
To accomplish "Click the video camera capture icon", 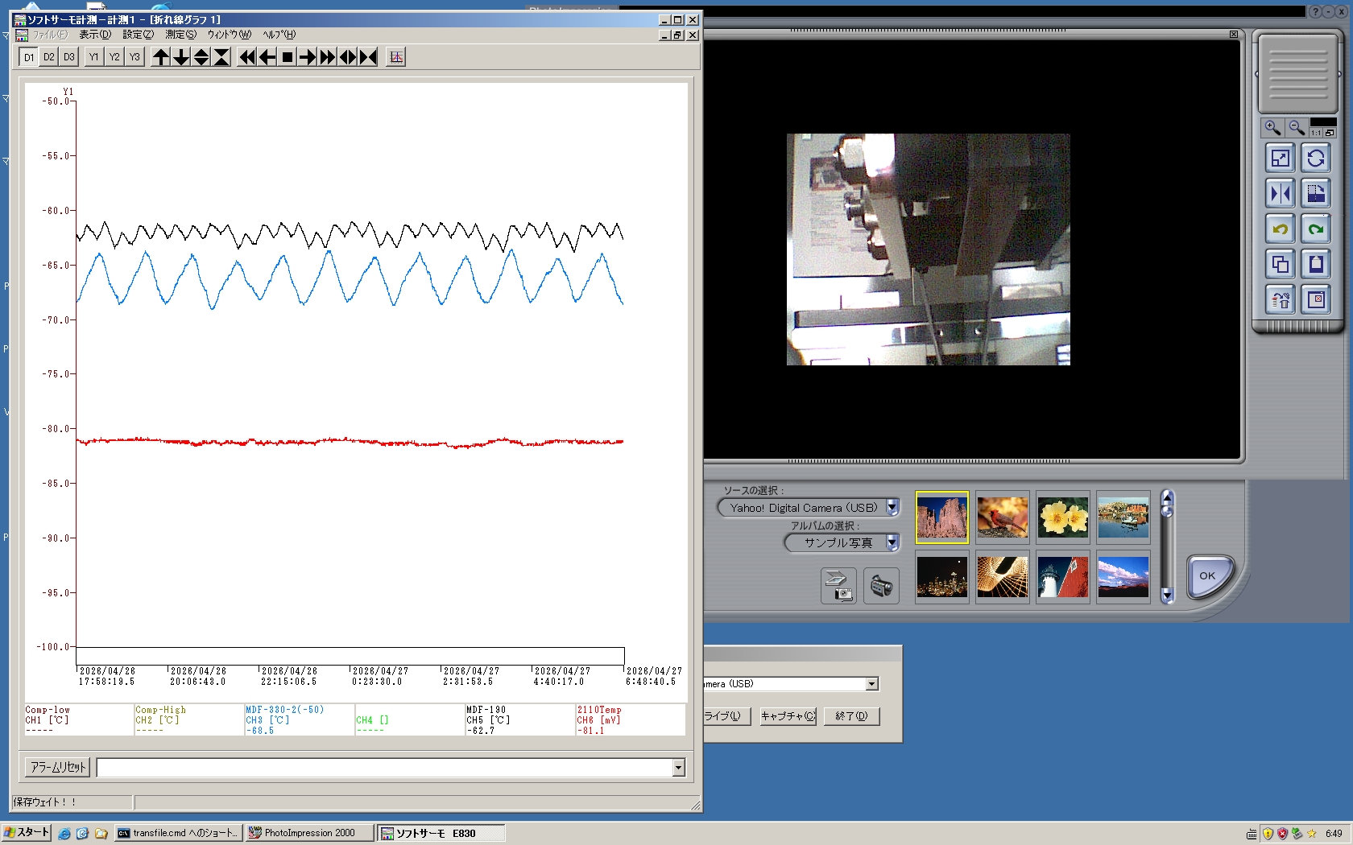I will click(x=881, y=586).
